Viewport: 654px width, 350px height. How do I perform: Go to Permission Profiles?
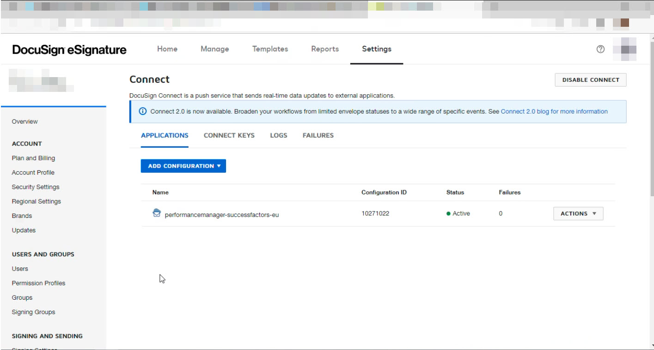click(39, 283)
